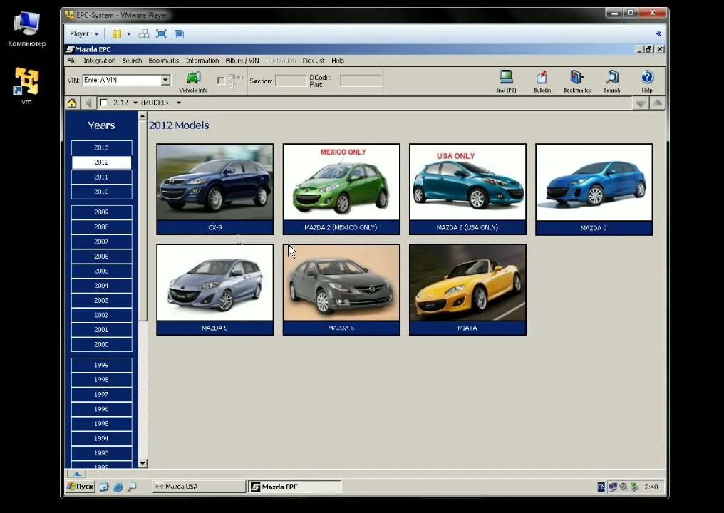Open Integration menu
The width and height of the screenshot is (724, 513).
100,61
